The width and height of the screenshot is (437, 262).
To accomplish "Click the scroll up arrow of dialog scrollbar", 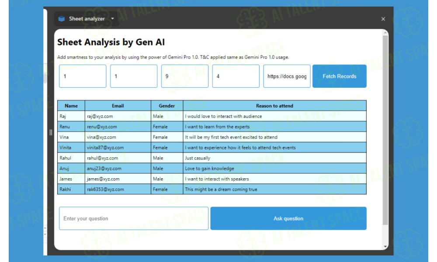I will pyautogui.click(x=385, y=33).
